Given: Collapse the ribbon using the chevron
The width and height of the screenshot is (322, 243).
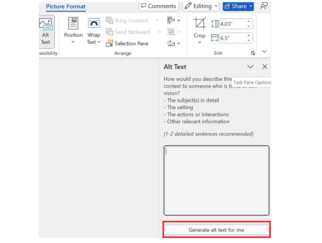Looking at the screenshot, I should (264, 51).
